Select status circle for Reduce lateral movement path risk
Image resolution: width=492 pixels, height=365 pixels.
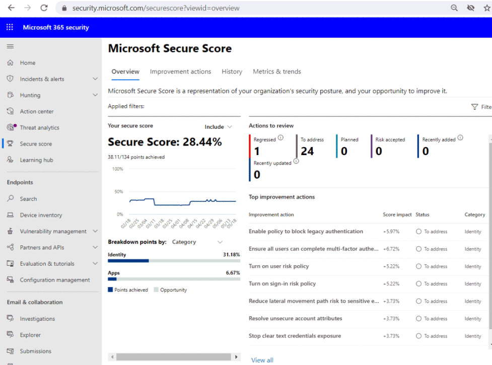[418, 301]
